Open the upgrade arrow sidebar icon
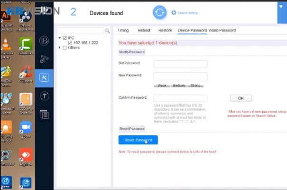 (x=44, y=96)
